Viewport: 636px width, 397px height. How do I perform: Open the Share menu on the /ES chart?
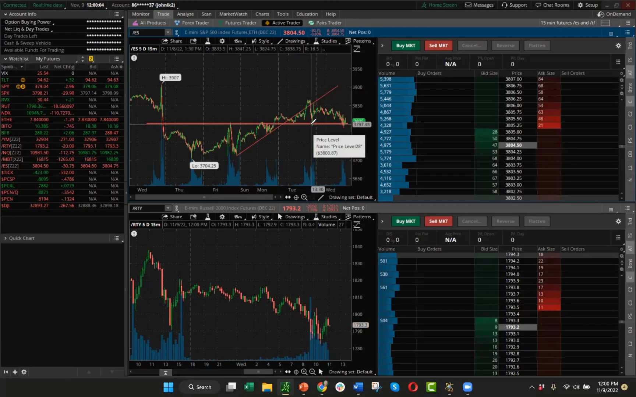point(172,41)
